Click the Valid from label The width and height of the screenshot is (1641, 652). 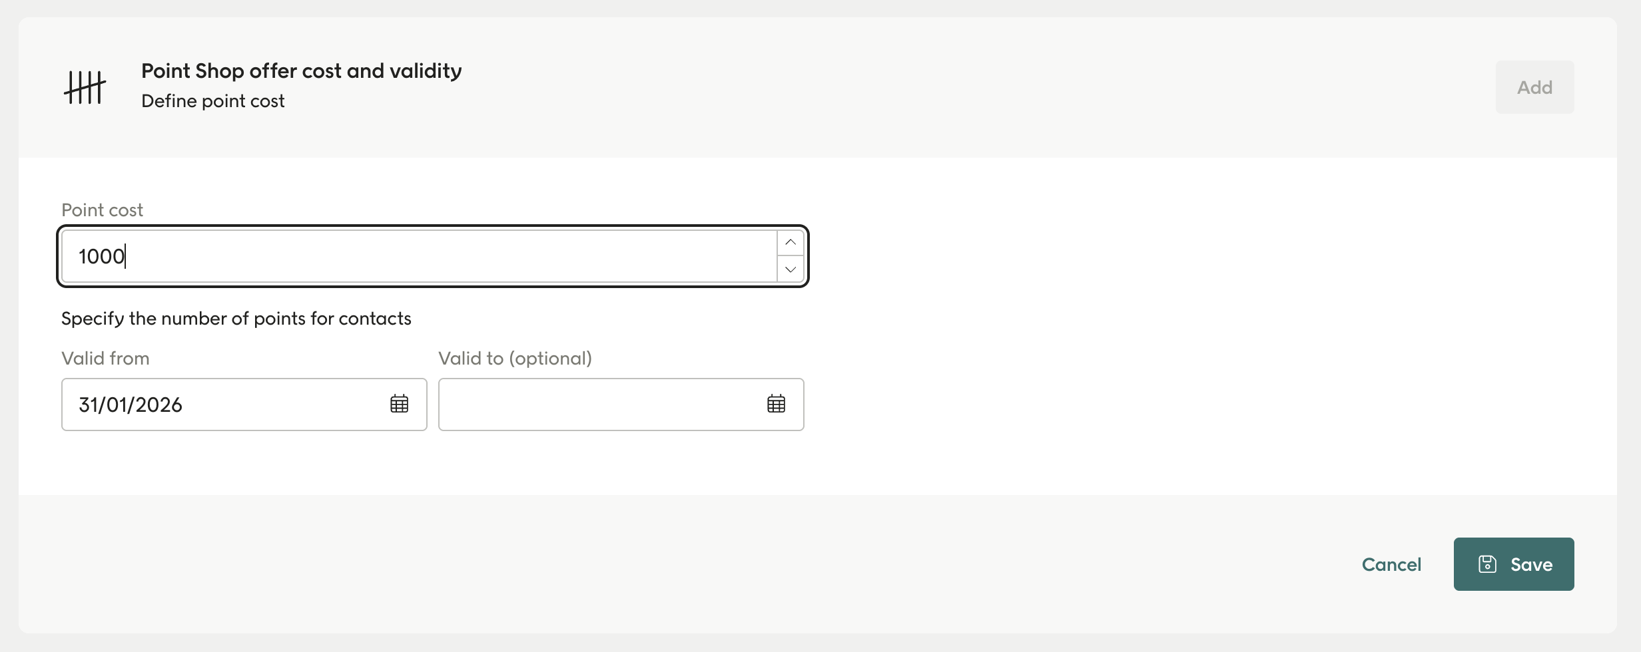pos(105,359)
